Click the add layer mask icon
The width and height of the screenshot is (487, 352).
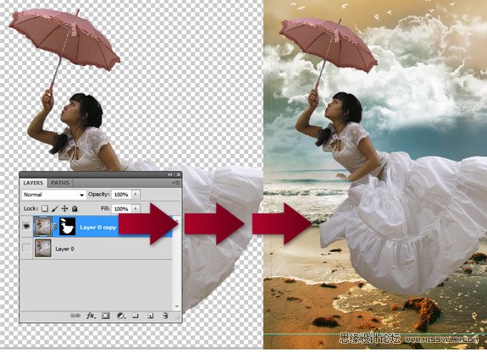(106, 316)
